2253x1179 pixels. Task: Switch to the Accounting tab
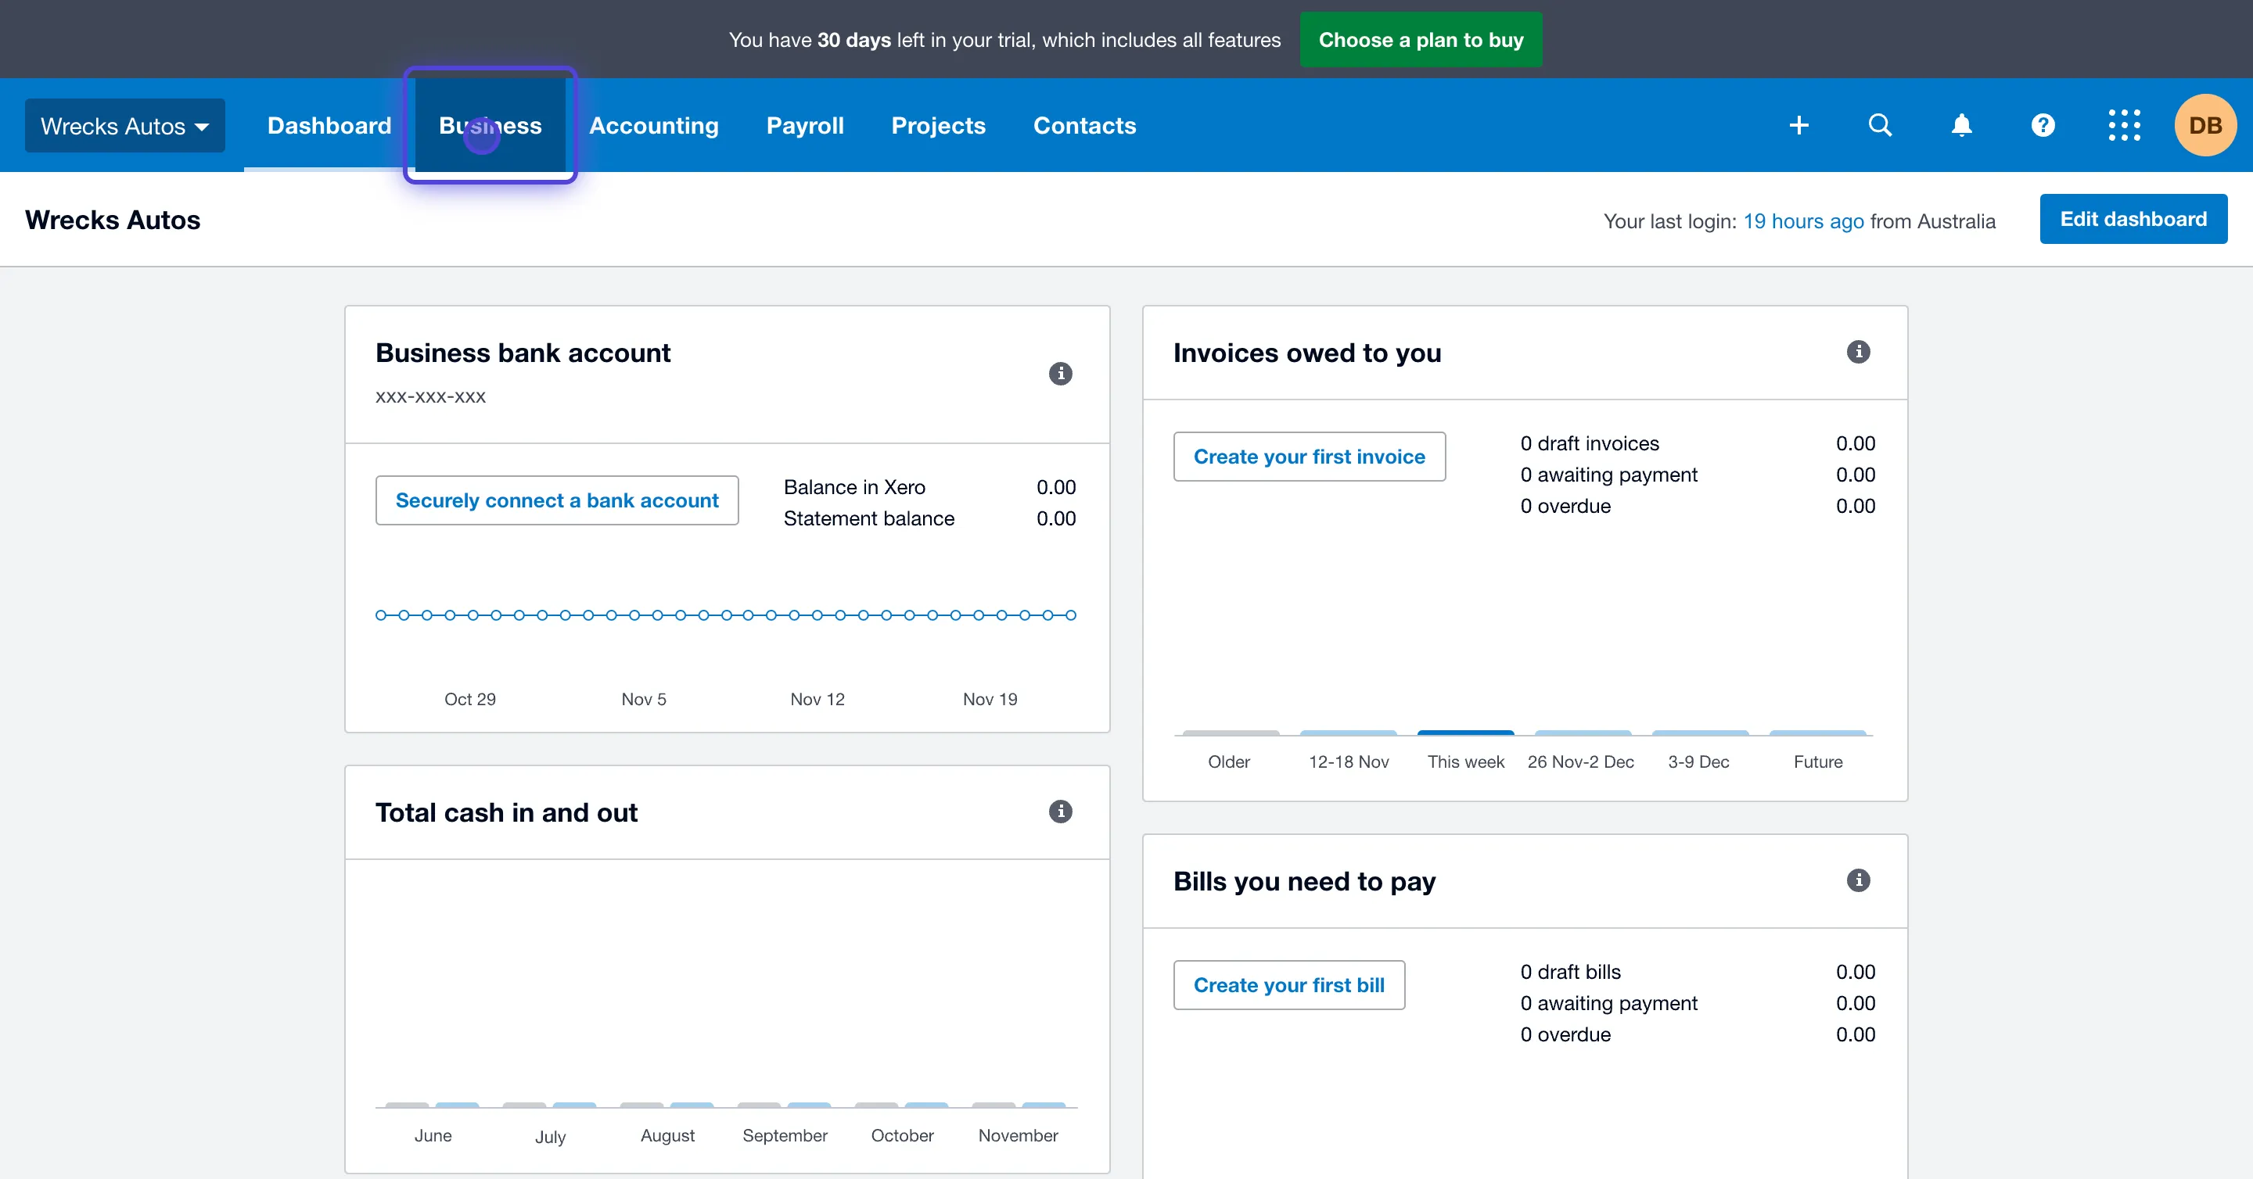(653, 125)
